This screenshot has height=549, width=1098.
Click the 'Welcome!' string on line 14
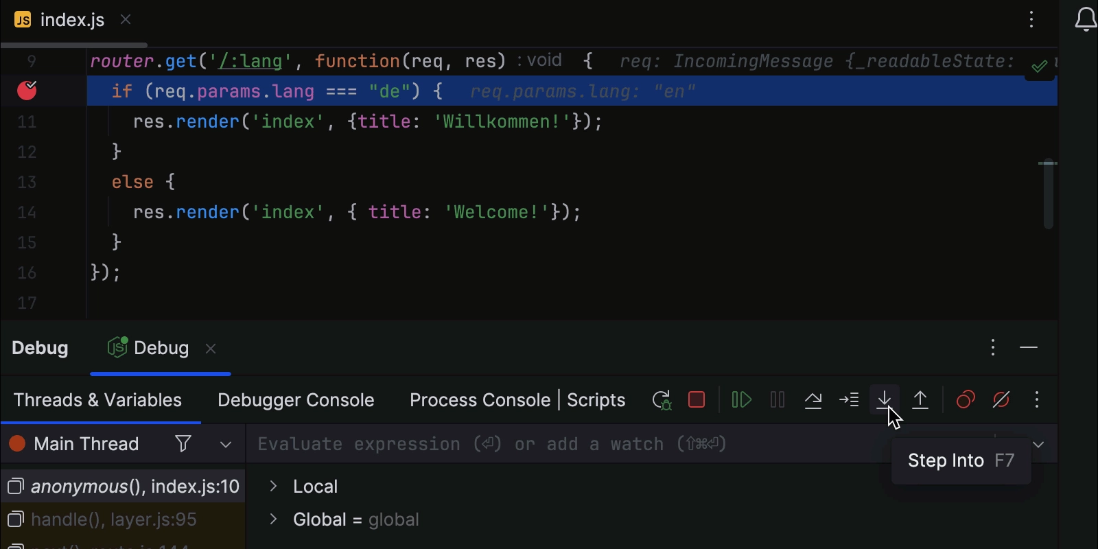497,212
